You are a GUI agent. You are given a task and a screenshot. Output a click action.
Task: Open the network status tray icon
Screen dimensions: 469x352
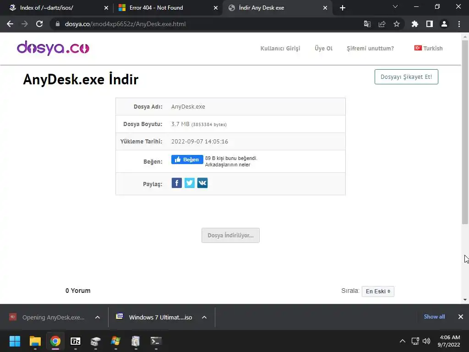pos(415,341)
